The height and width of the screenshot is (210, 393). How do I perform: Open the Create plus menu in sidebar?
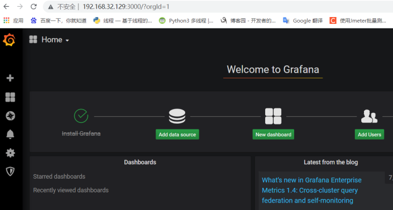click(10, 78)
